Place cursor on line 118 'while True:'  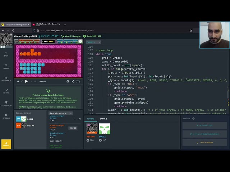[x=104, y=54]
